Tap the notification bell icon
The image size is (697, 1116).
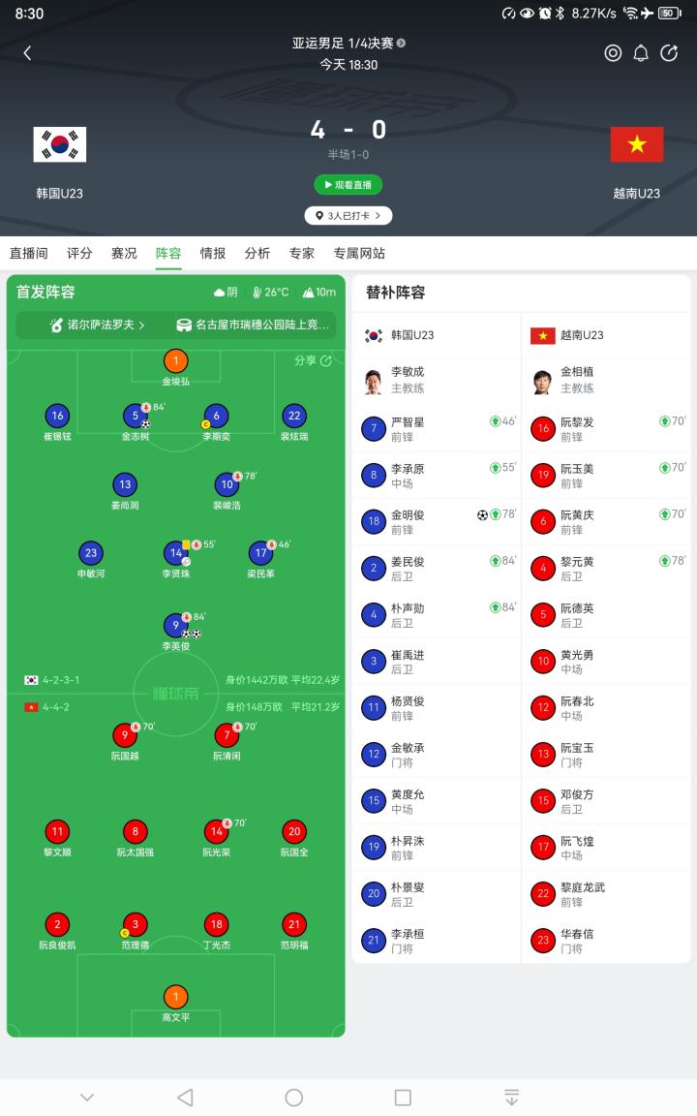point(641,52)
